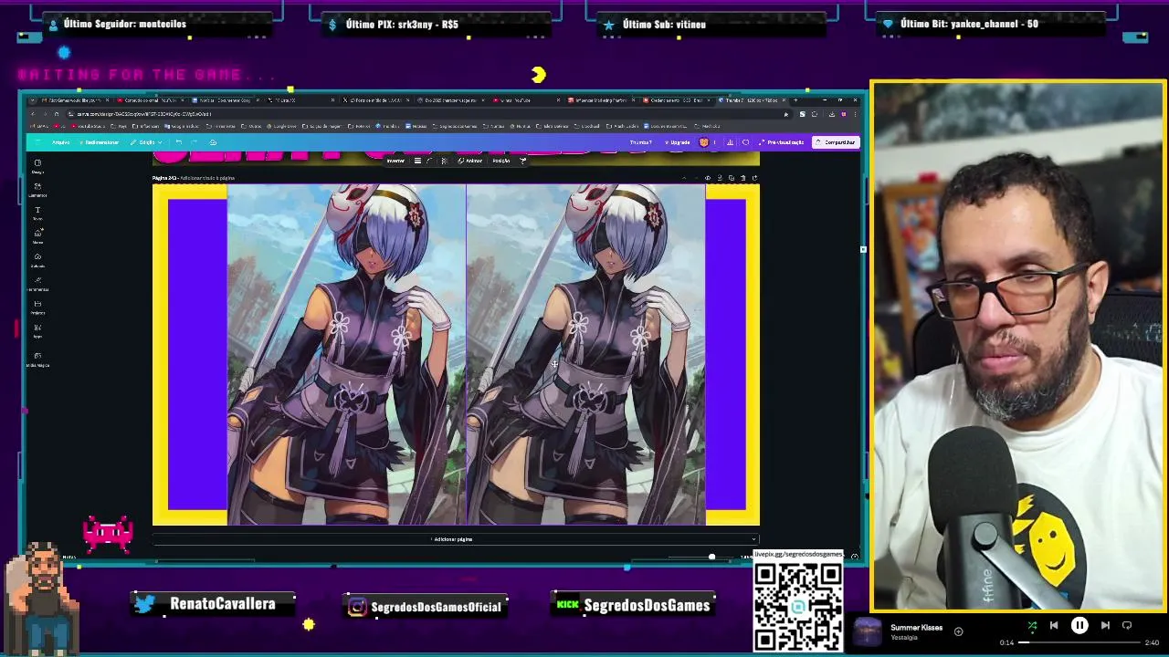The width and height of the screenshot is (1169, 657).
Task: Open the Marca panel in Canva sidebar
Action: 37,237
